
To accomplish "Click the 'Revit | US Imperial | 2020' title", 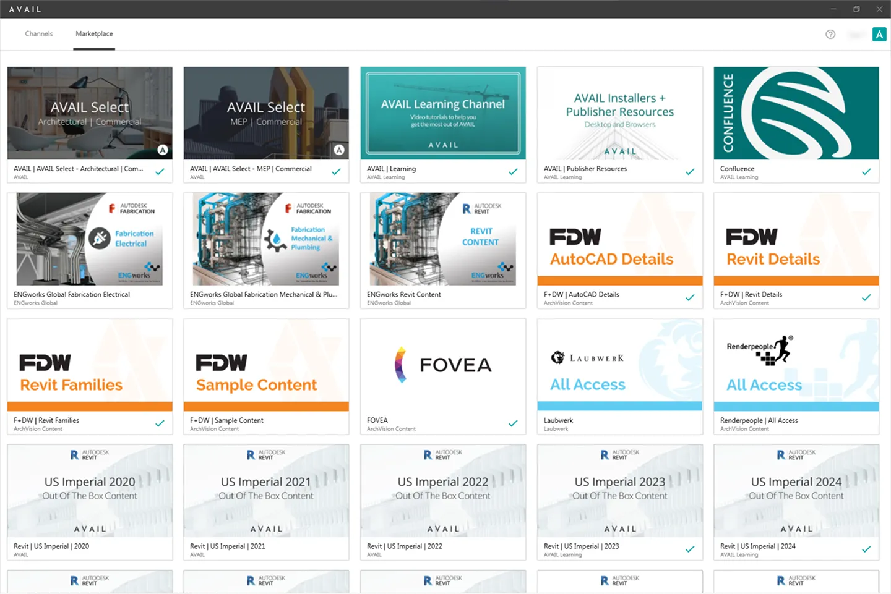I will [51, 546].
